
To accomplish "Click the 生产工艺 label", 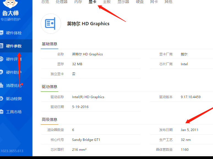I will point(166,140).
